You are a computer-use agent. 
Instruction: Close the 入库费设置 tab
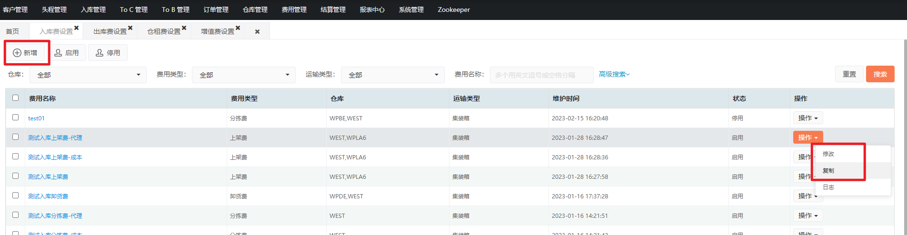(76, 28)
